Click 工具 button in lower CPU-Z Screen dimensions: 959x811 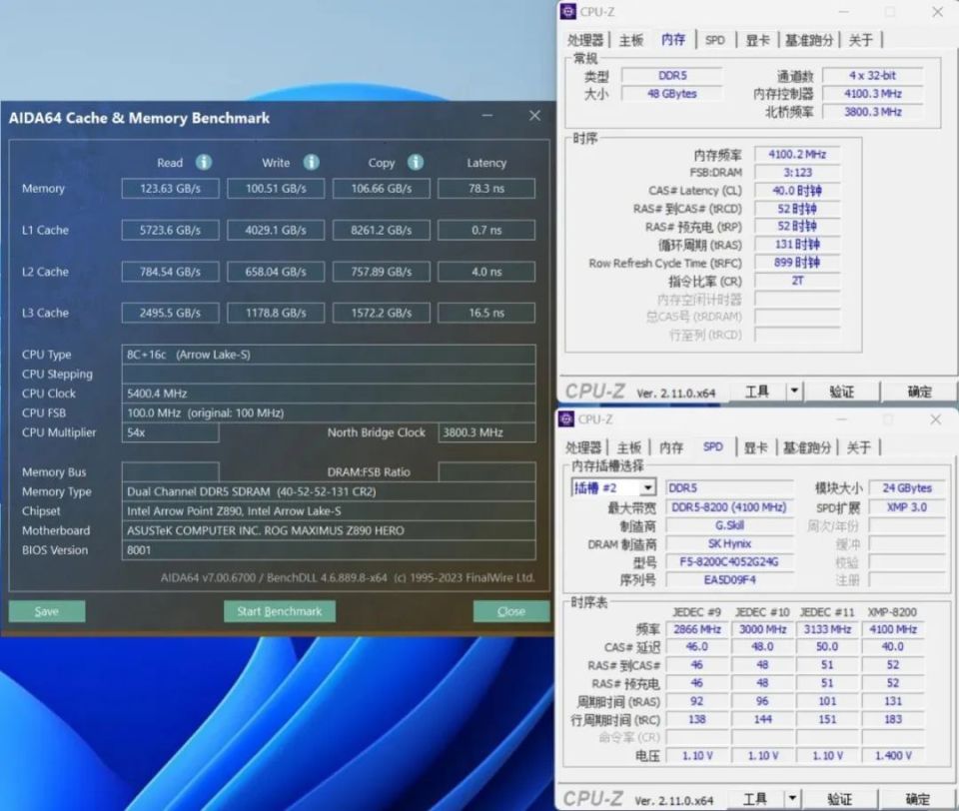[755, 799]
